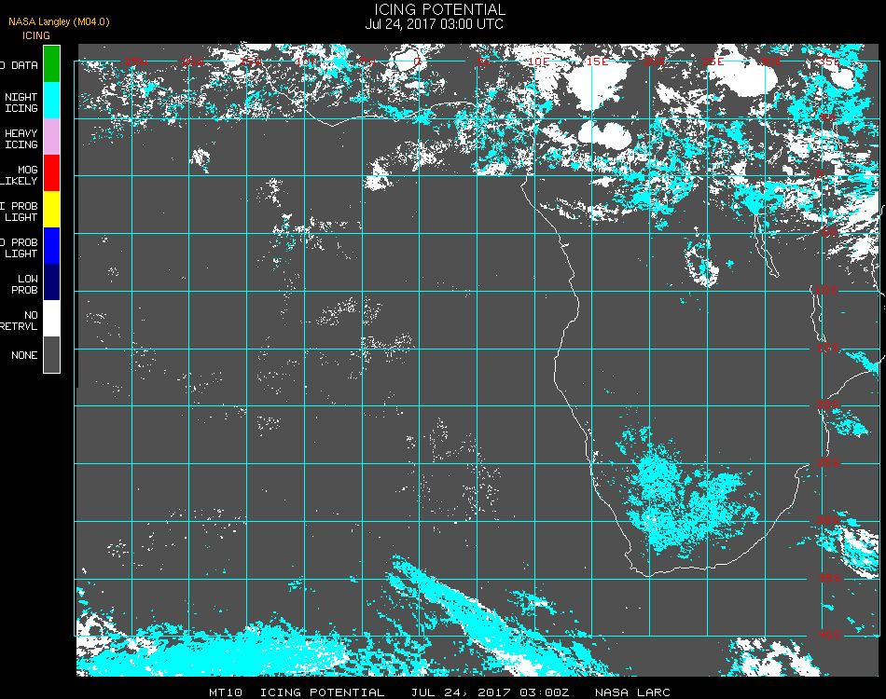This screenshot has width=886, height=699.
Task: Click the '15E' longitude label
Action: (x=597, y=62)
